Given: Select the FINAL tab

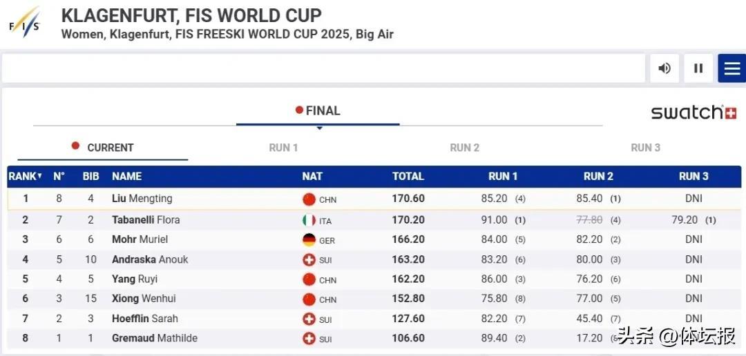Looking at the screenshot, I should tap(318, 111).
